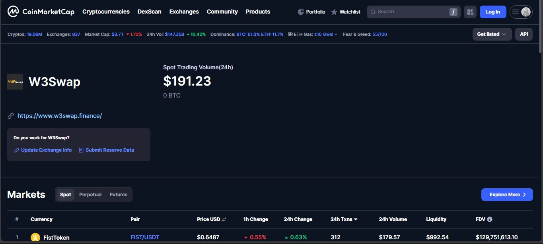Click the Market Cap $3.7T value
The width and height of the screenshot is (543, 244).
pos(117,34)
